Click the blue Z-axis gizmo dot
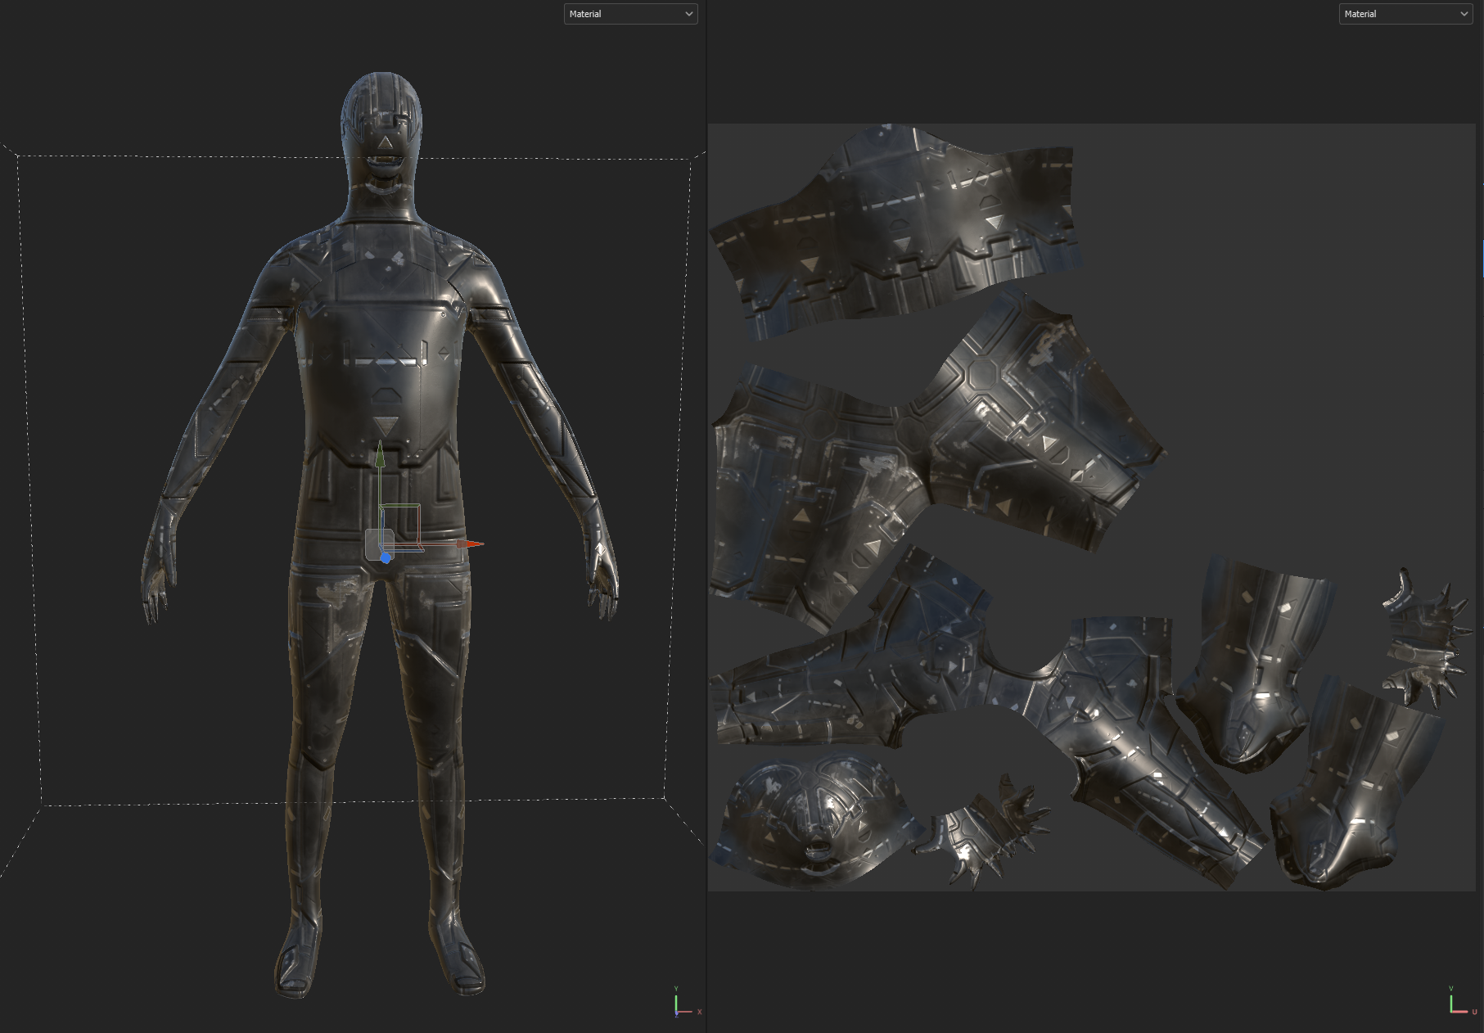This screenshot has height=1033, width=1484. 386,557
